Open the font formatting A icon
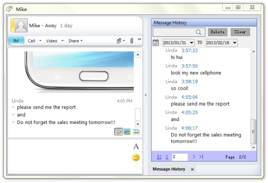 click(x=136, y=146)
